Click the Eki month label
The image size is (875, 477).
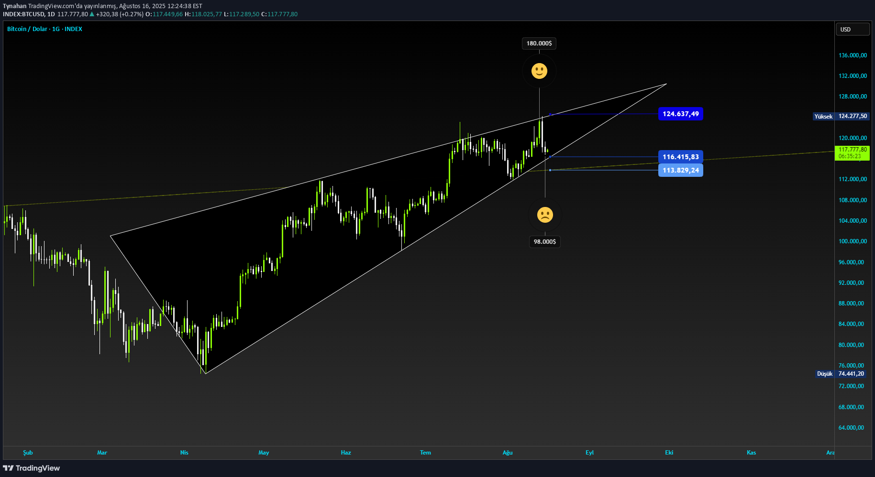(669, 453)
